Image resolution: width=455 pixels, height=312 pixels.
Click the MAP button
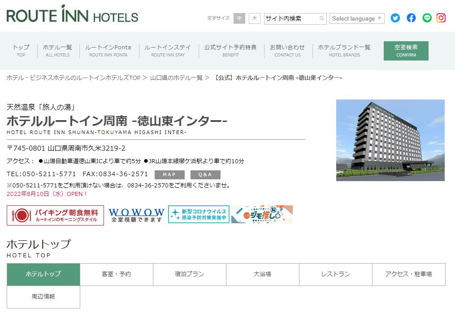[169, 175]
